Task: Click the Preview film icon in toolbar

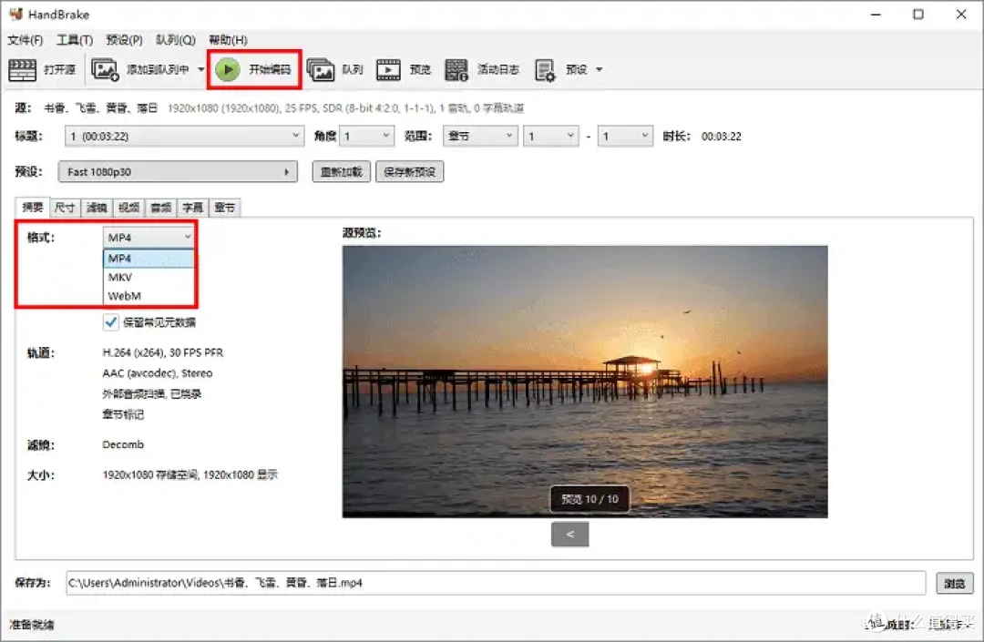Action: coord(388,69)
